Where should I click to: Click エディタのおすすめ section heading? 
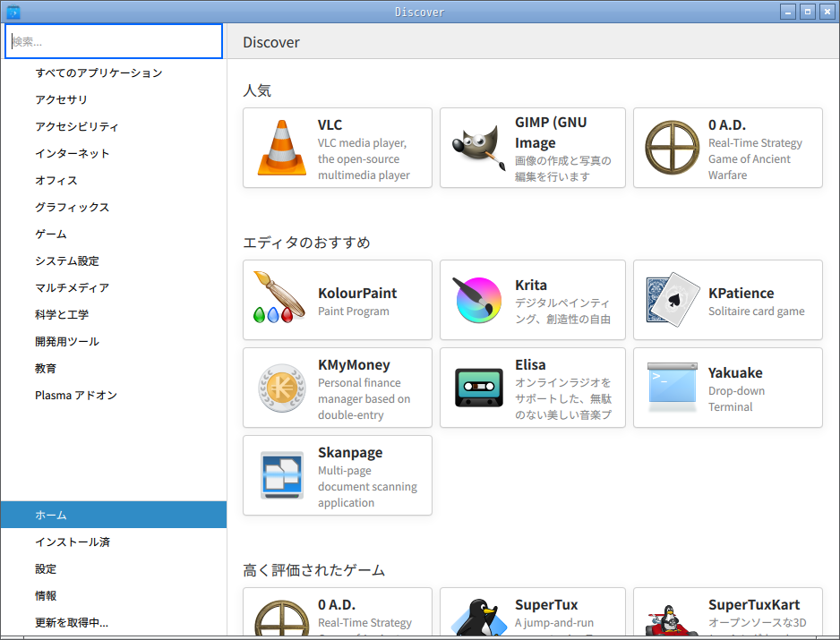click(x=306, y=242)
